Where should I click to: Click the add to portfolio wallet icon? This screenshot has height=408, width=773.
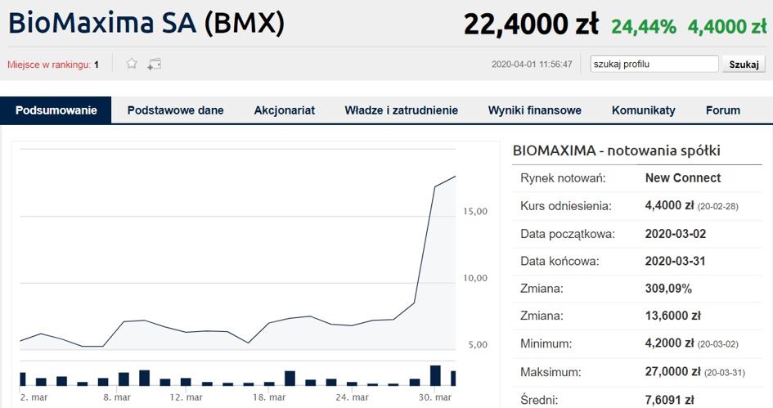point(154,64)
